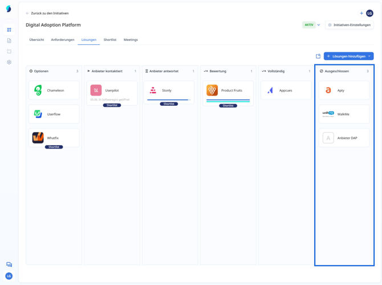
Task: Click the plus icon beside LG avatar
Action: (x=361, y=13)
